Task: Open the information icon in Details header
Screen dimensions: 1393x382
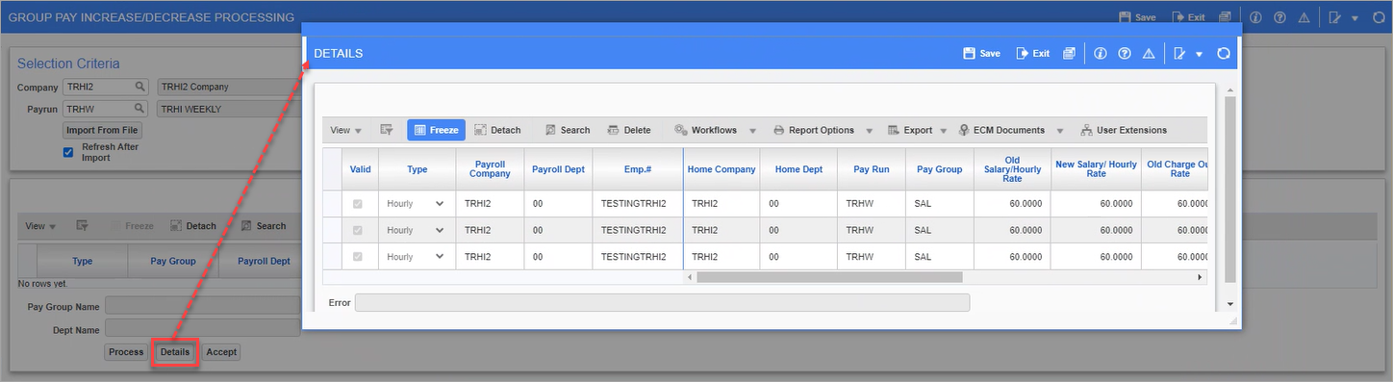Action: pyautogui.click(x=1101, y=54)
